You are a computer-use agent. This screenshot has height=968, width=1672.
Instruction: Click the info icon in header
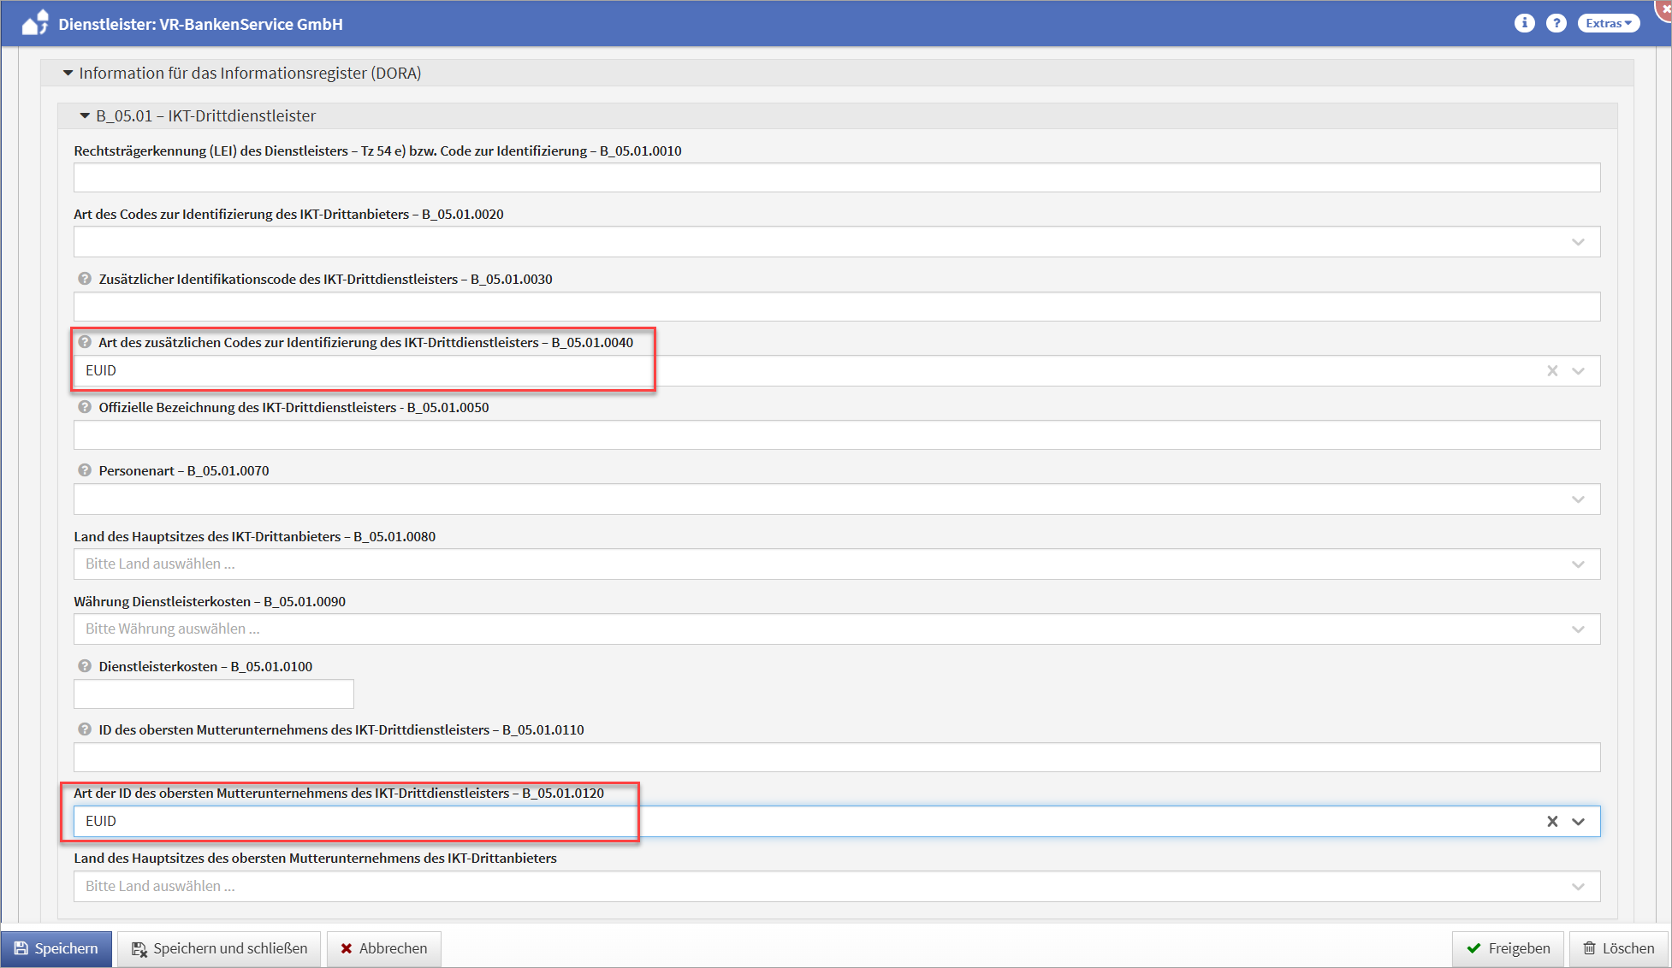pos(1524,23)
